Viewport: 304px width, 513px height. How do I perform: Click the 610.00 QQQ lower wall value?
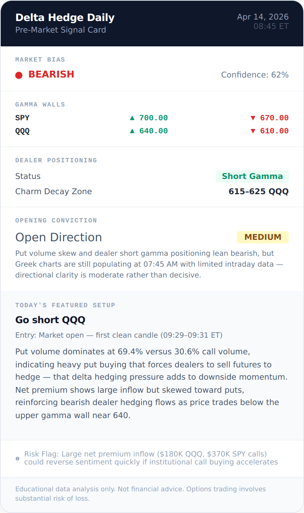[x=274, y=131]
